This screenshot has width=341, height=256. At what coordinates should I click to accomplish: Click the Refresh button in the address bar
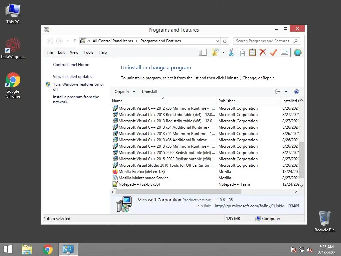coord(225,41)
